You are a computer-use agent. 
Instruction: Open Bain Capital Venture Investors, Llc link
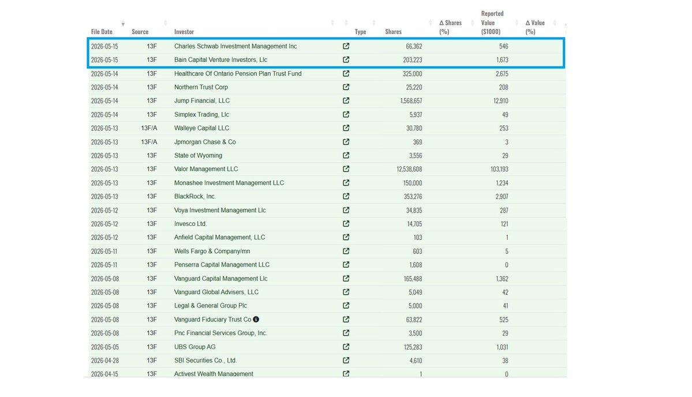(x=220, y=60)
